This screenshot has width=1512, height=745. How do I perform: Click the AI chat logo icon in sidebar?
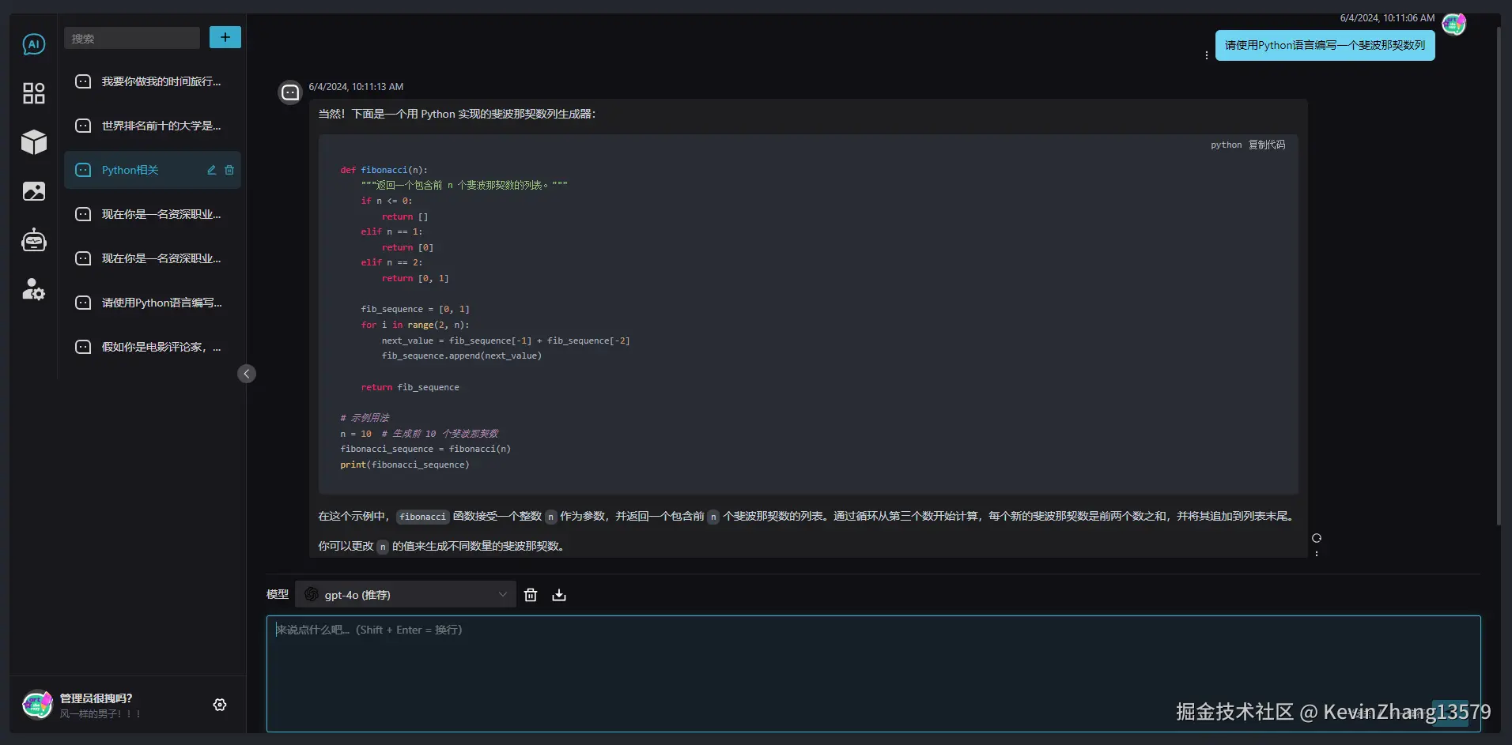(33, 44)
